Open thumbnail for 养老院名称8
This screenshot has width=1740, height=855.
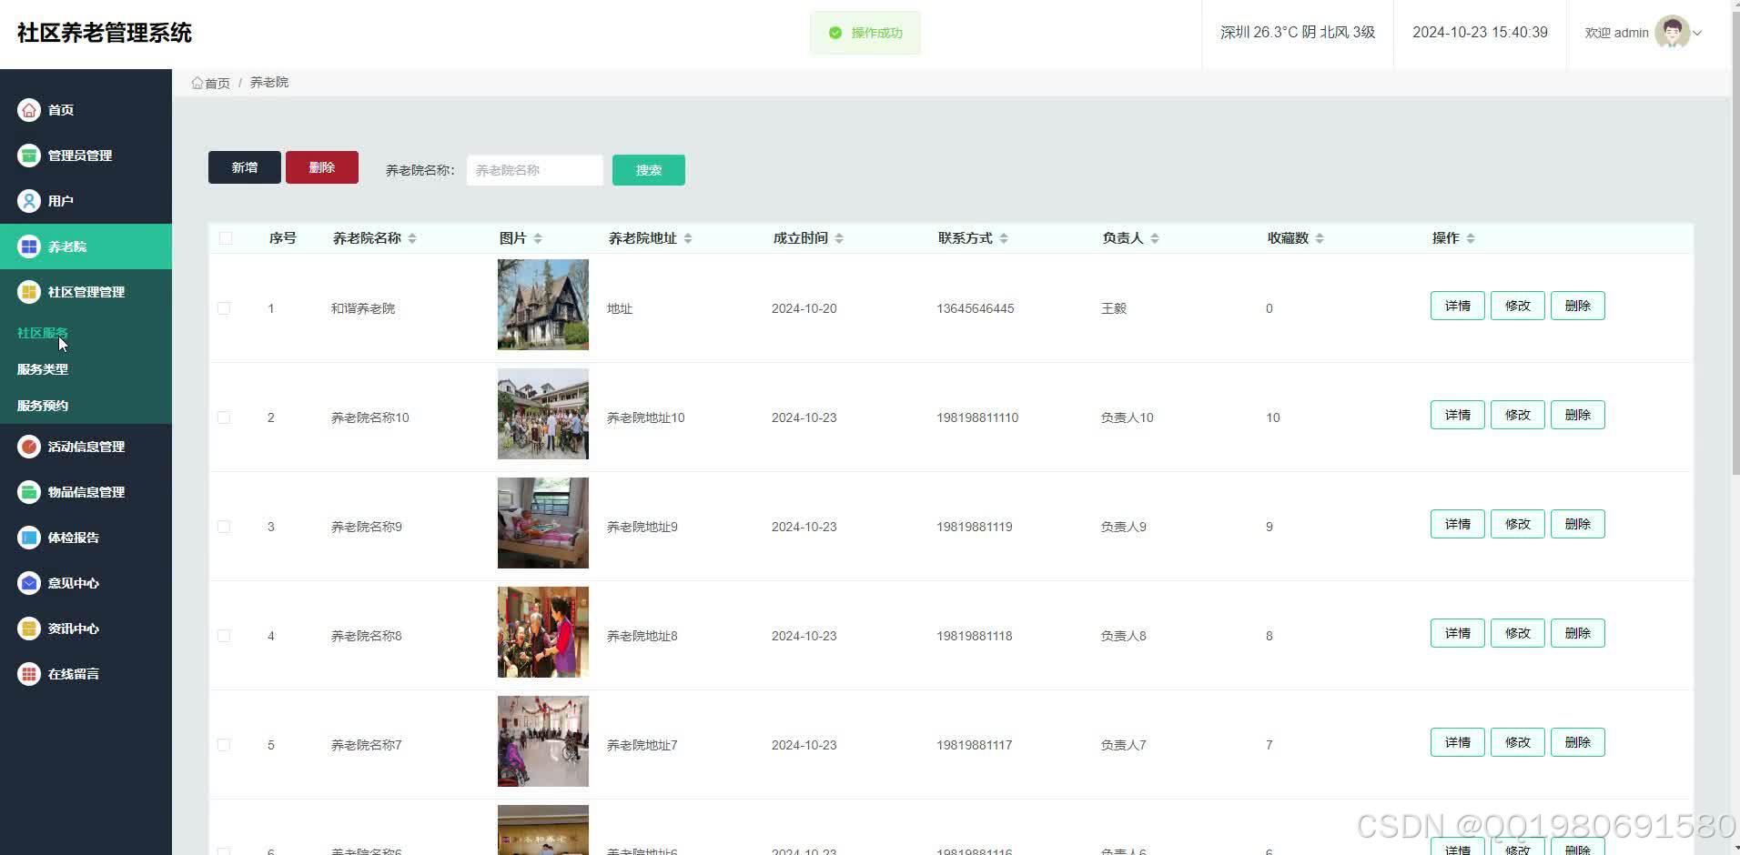tap(543, 632)
